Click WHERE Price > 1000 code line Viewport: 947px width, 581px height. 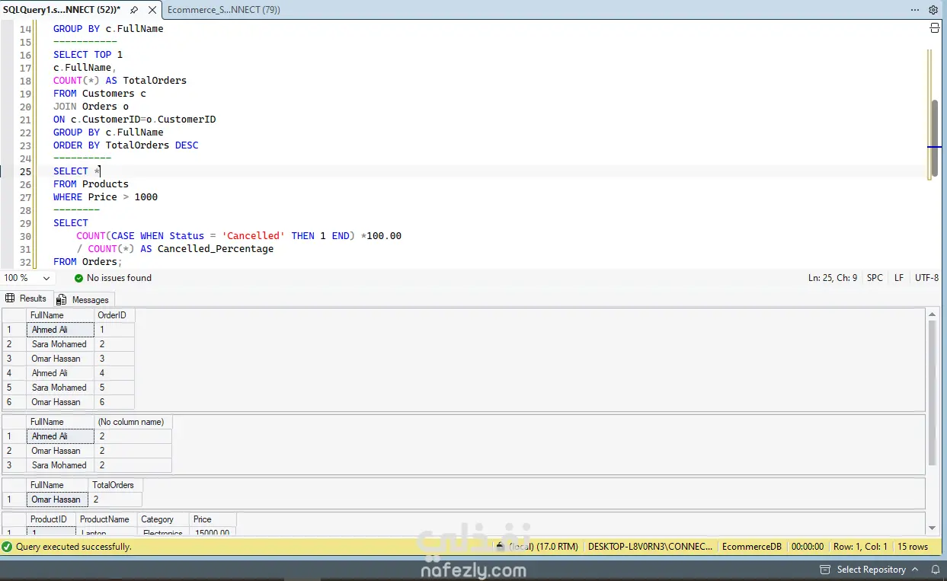pos(105,197)
